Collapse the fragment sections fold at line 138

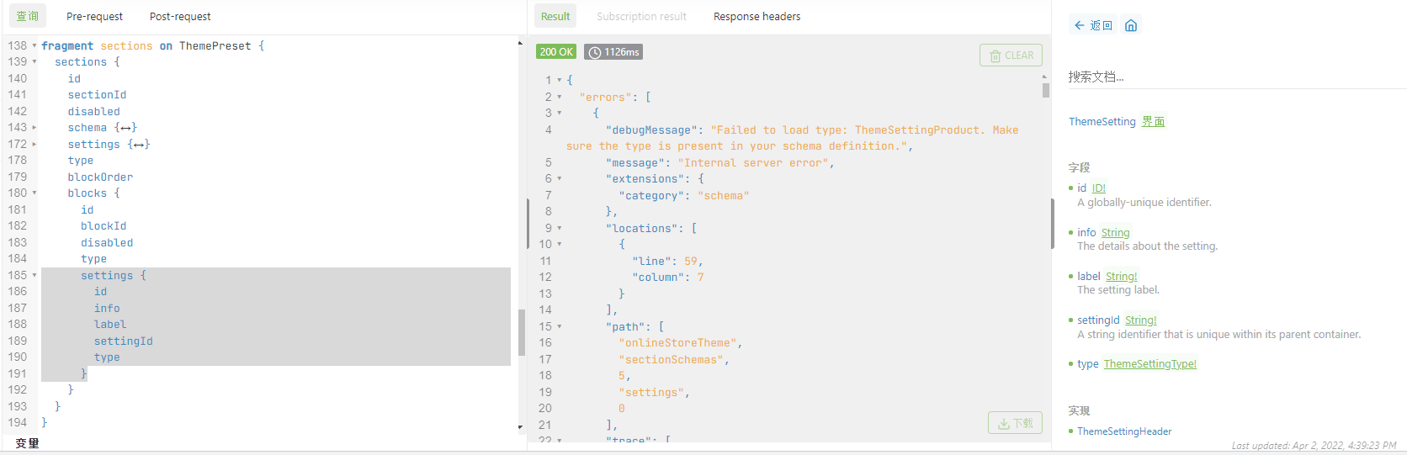pos(35,46)
